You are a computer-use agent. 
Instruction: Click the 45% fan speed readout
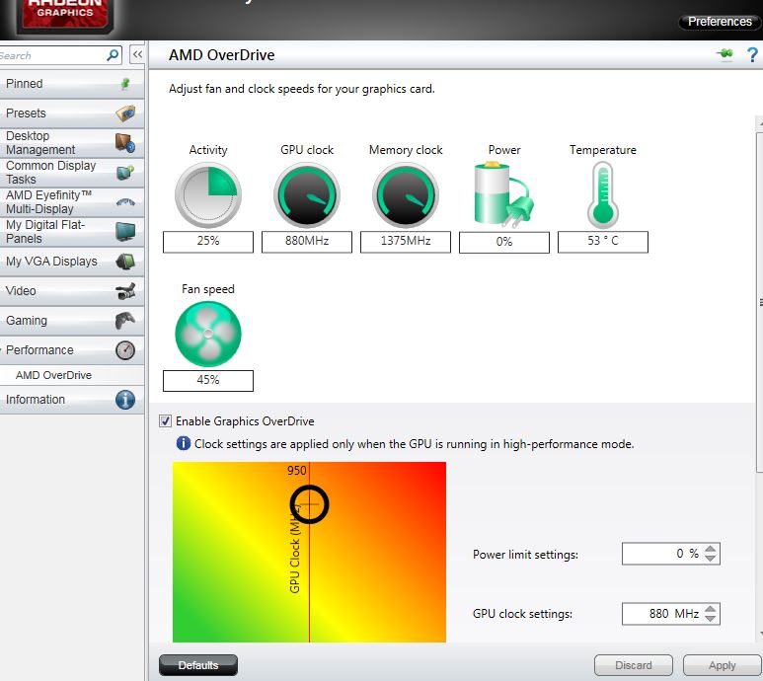[x=208, y=380]
